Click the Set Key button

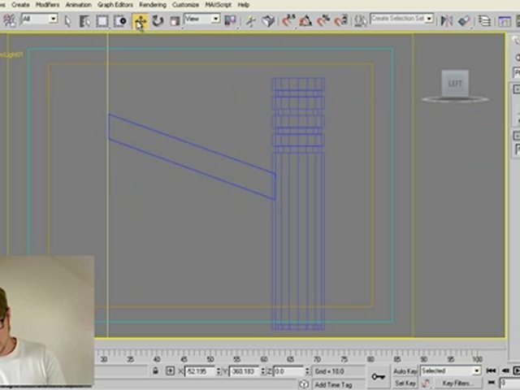(x=405, y=383)
